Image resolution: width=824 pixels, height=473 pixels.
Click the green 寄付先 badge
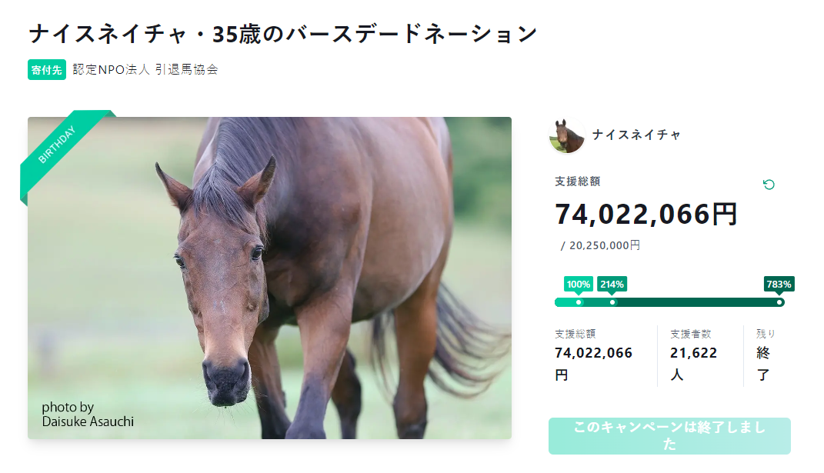point(47,69)
